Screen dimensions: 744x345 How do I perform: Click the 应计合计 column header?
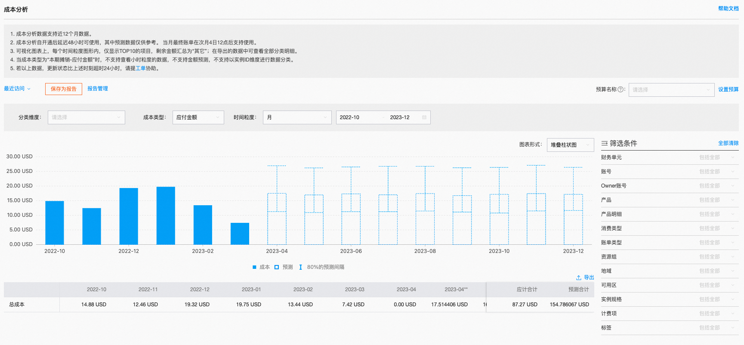click(527, 290)
